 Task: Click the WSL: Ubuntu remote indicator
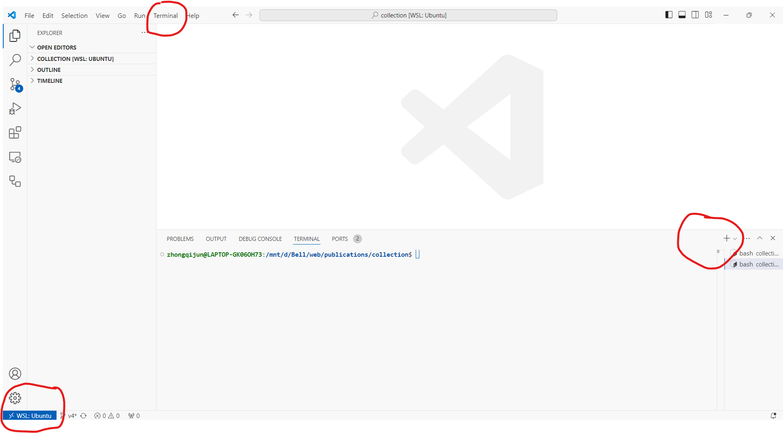coord(30,416)
